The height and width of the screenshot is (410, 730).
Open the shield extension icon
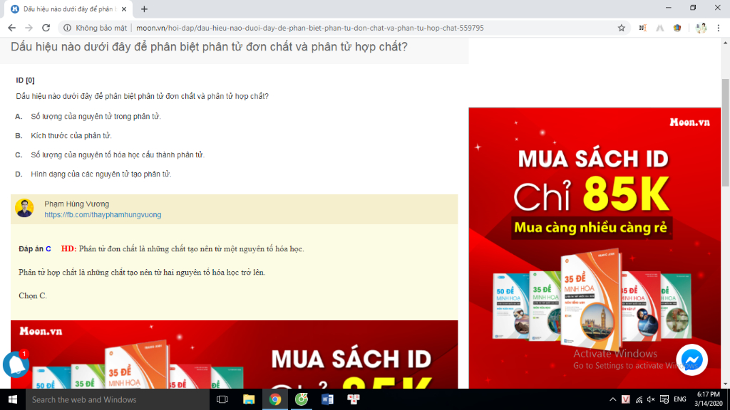click(677, 28)
